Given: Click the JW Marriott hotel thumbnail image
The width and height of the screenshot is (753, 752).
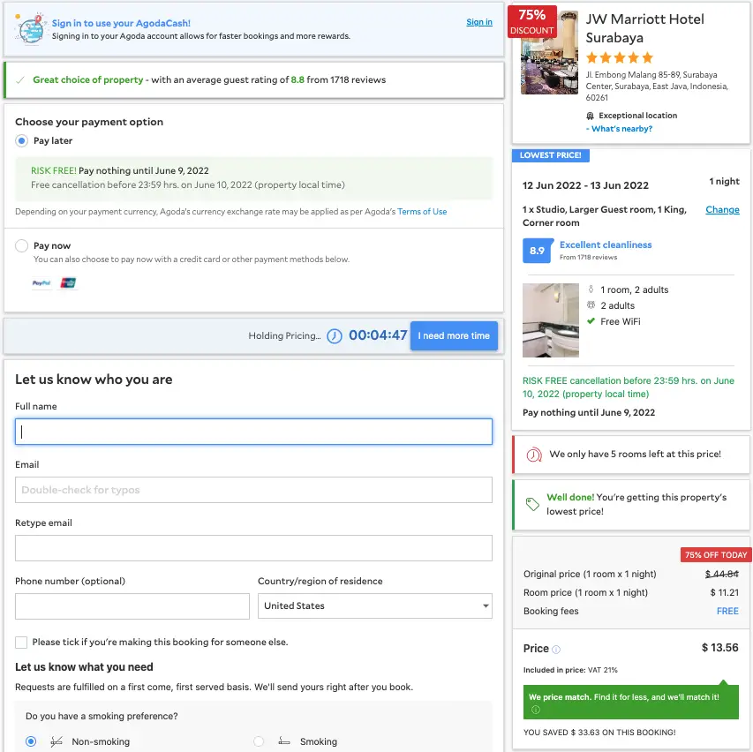Looking at the screenshot, I should click(x=549, y=53).
